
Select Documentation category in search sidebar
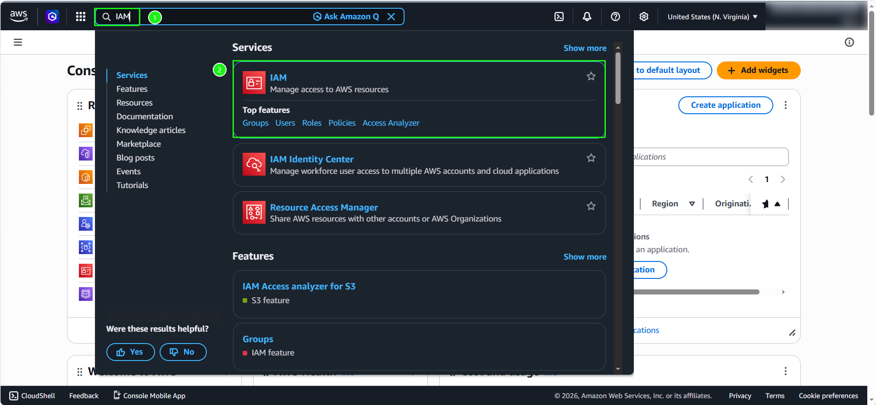coord(145,117)
